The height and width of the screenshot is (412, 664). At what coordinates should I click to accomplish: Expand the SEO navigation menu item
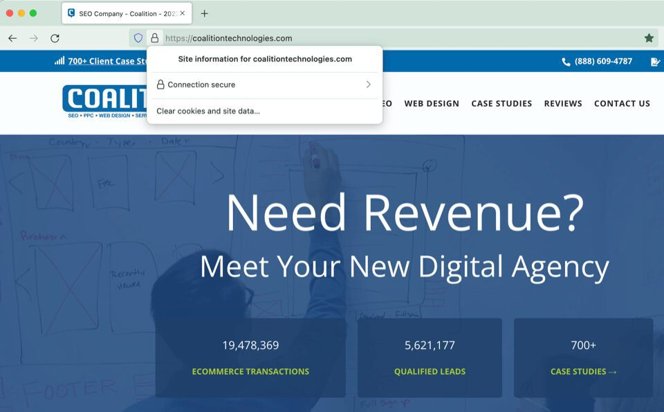click(x=386, y=103)
